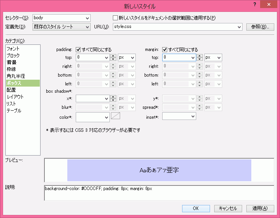Increase padding top value with up arrow

tap(113, 56)
